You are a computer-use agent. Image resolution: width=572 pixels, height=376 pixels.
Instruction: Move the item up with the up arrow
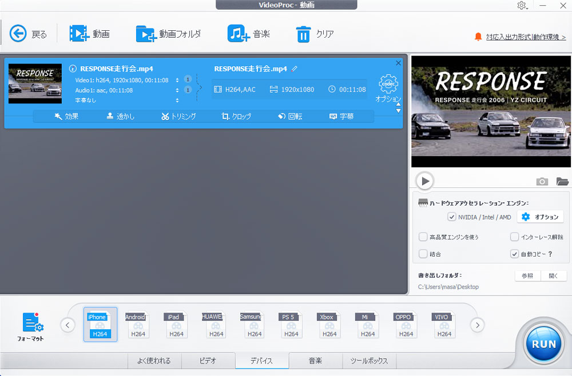click(398, 104)
